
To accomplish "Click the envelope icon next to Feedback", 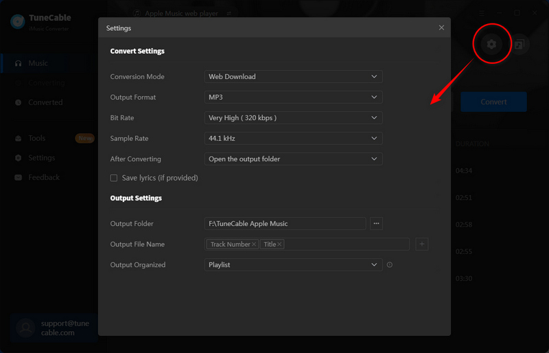I will 19,177.
